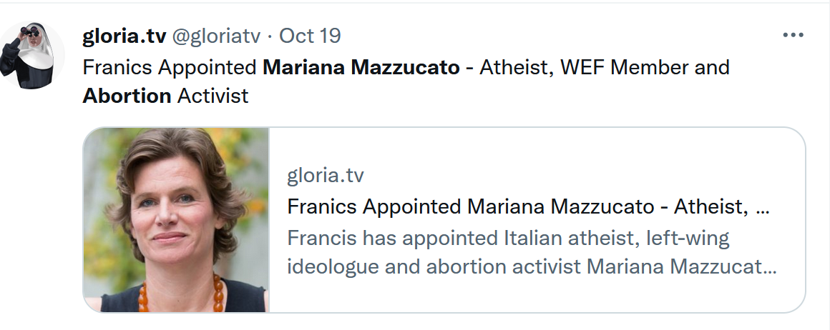Click bold 'Mariana Mazzucato' in the tweet text
This screenshot has width=830, height=330.
(361, 68)
